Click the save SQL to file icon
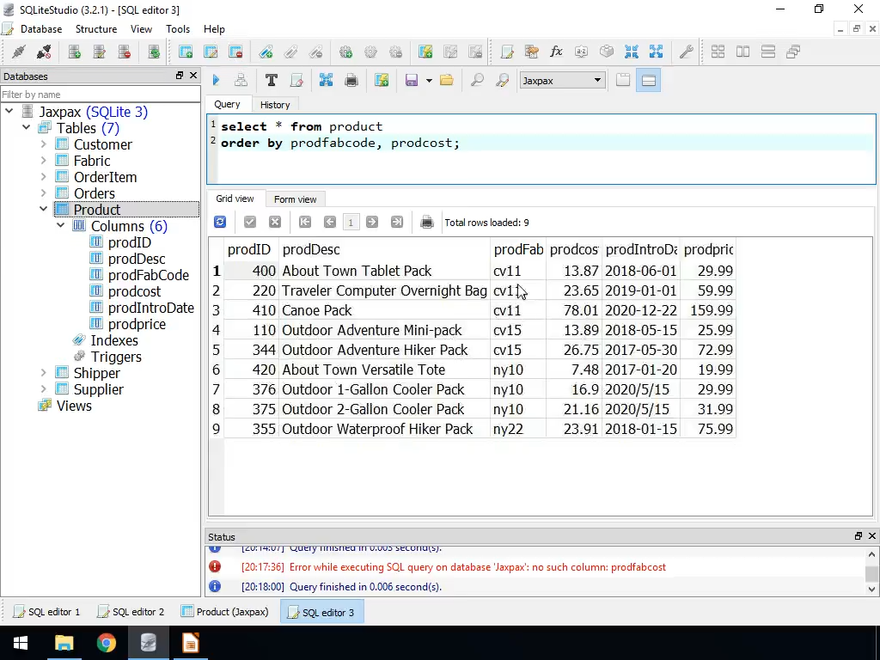Viewport: 880px width, 660px height. point(412,80)
